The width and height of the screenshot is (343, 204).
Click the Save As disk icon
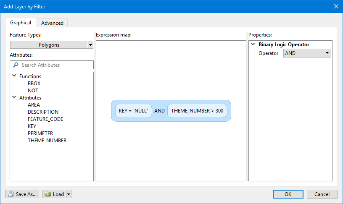click(11, 194)
